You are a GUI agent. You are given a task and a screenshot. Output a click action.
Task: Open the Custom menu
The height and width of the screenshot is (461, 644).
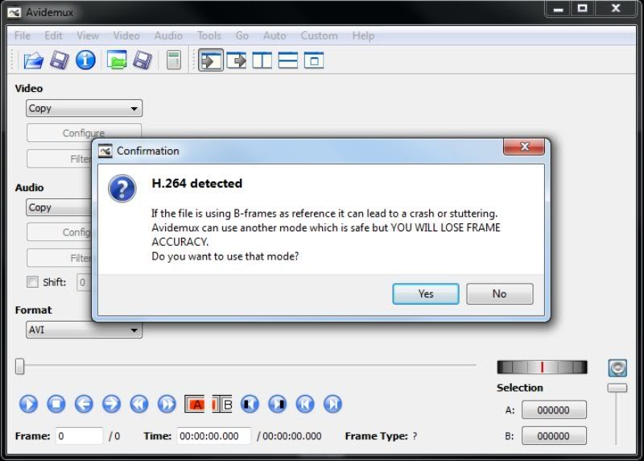point(319,35)
